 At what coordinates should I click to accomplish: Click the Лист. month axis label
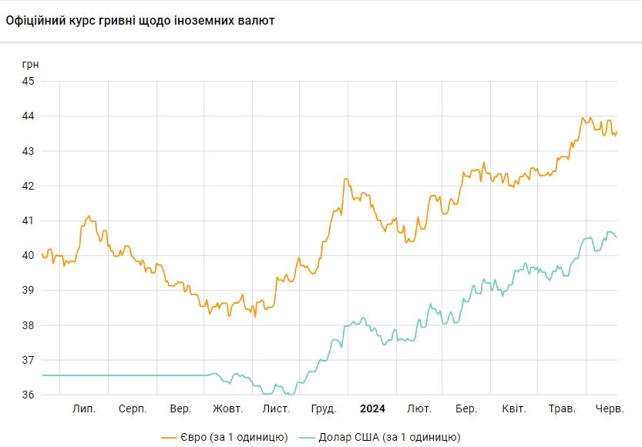pyautogui.click(x=276, y=408)
